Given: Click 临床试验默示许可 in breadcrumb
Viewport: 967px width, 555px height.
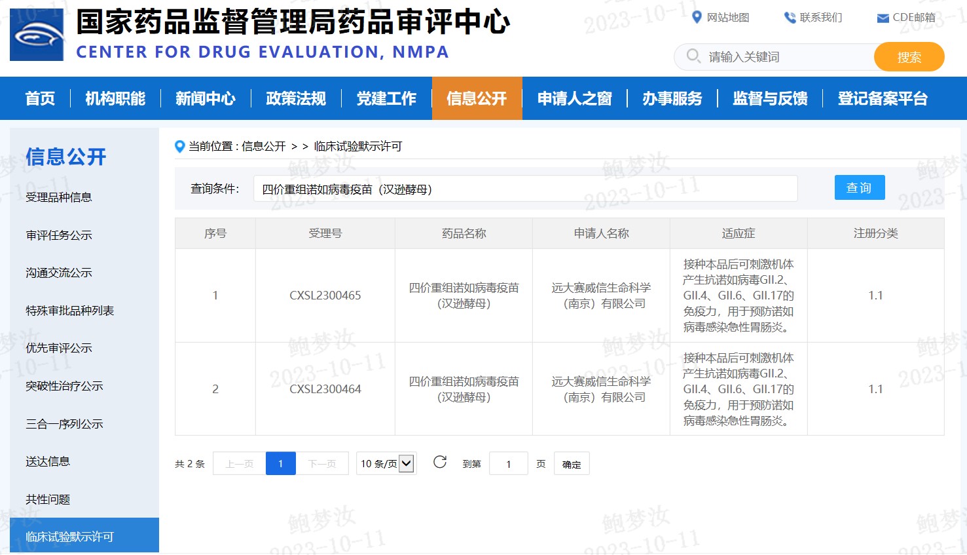Looking at the screenshot, I should point(358,146).
